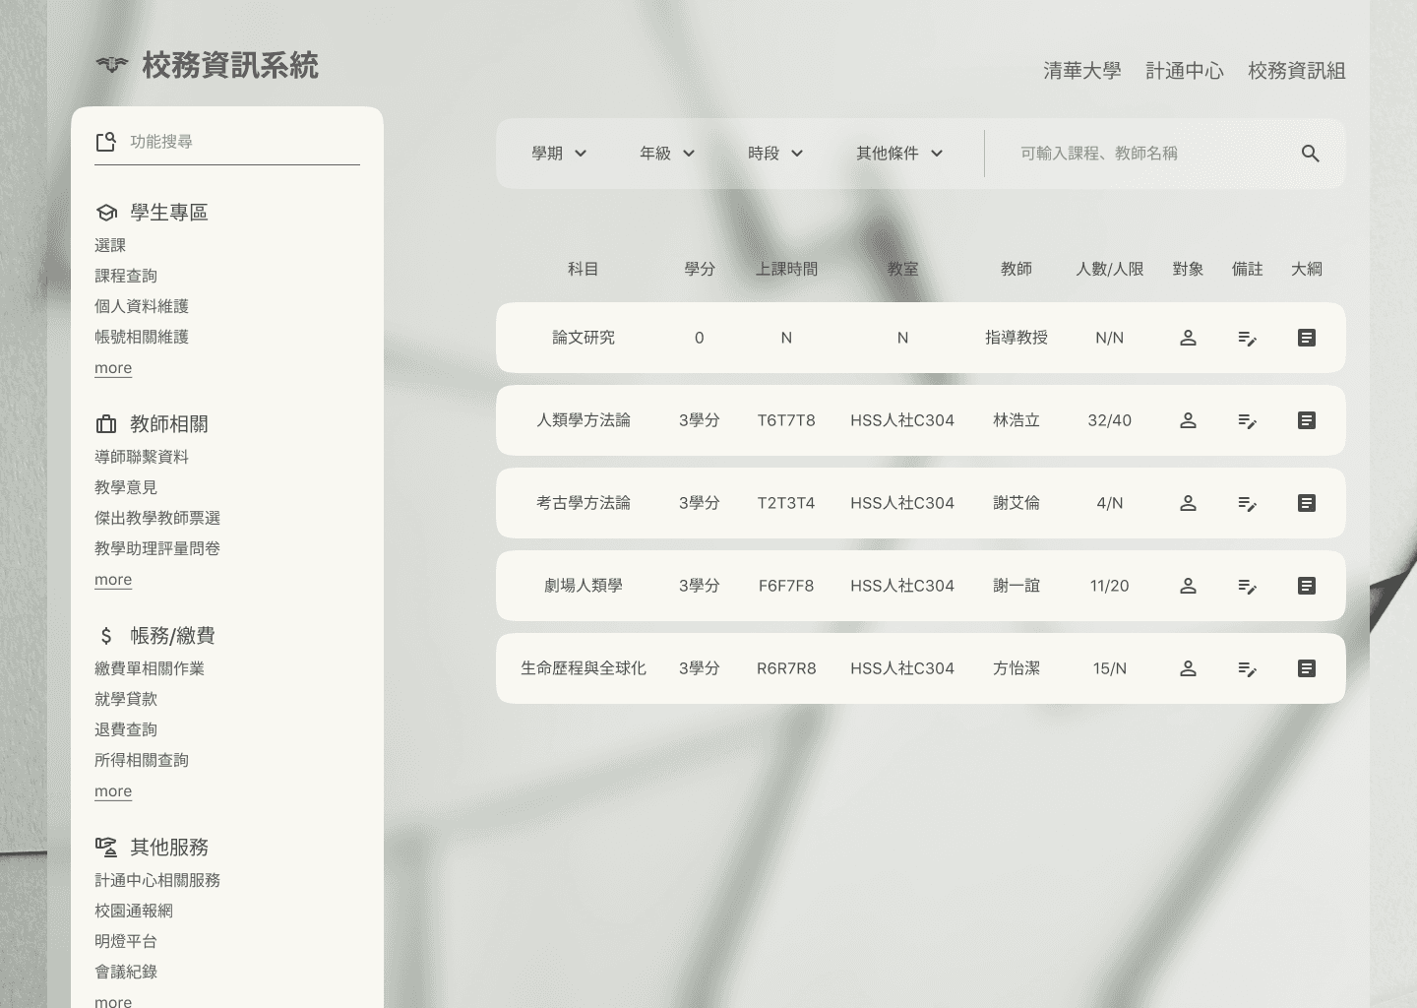Expand the 其他條件 dropdown filter
1417x1008 pixels.
pos(899,154)
